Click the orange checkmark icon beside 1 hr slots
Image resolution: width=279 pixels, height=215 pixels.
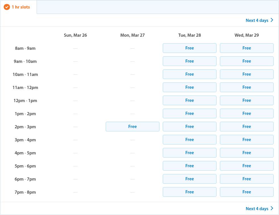[7, 7]
